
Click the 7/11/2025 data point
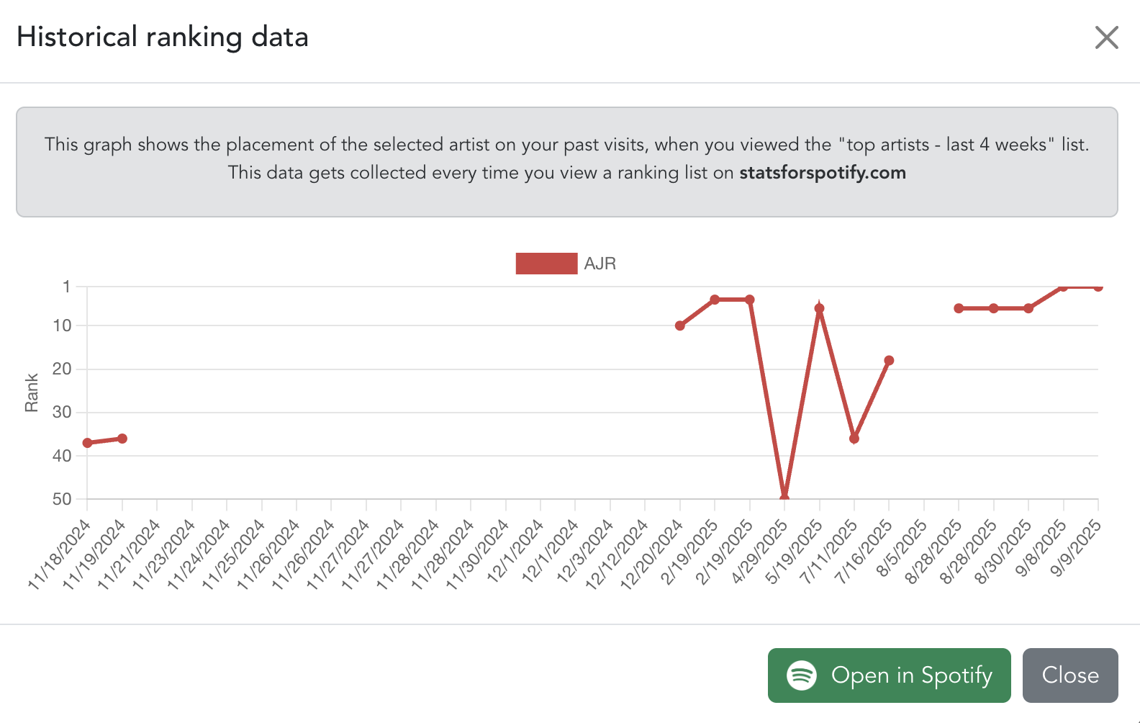click(854, 439)
